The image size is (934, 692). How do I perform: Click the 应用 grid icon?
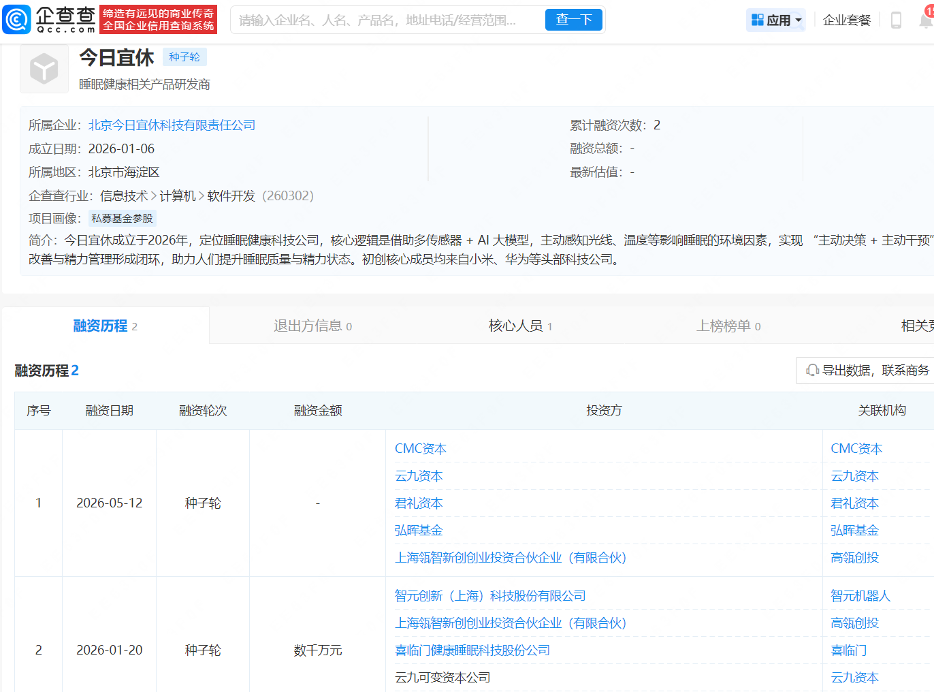pos(757,20)
